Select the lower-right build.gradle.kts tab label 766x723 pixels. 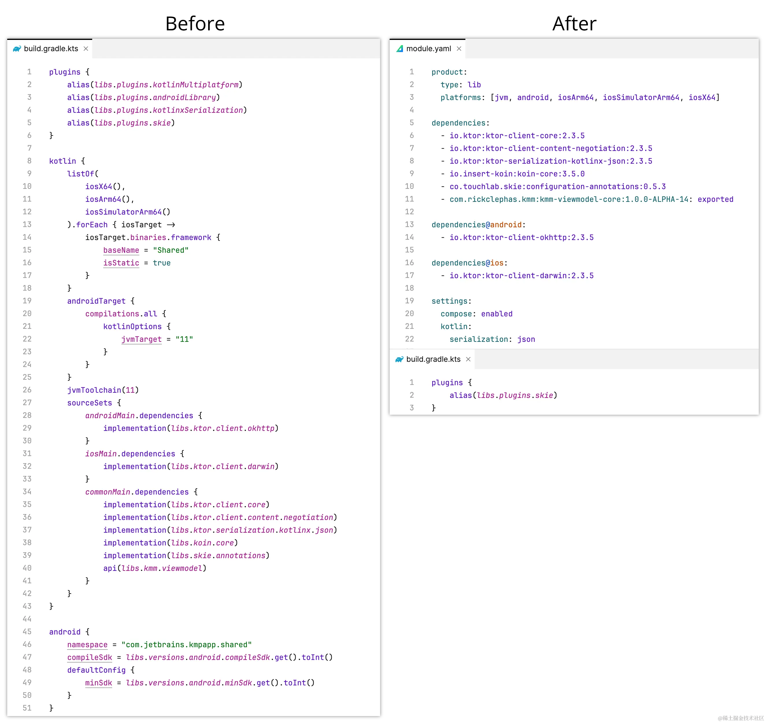[433, 359]
